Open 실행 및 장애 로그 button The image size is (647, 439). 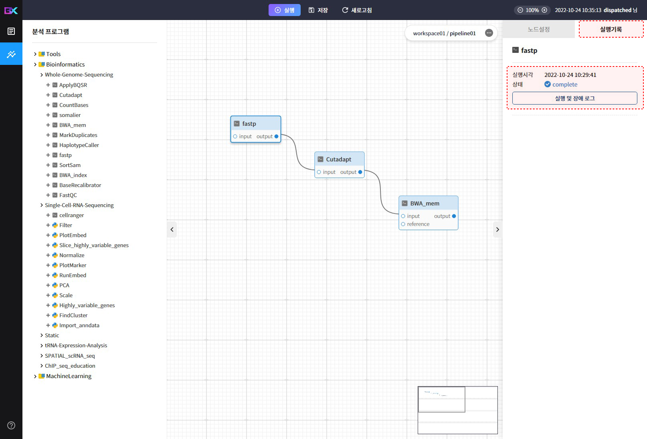click(575, 98)
